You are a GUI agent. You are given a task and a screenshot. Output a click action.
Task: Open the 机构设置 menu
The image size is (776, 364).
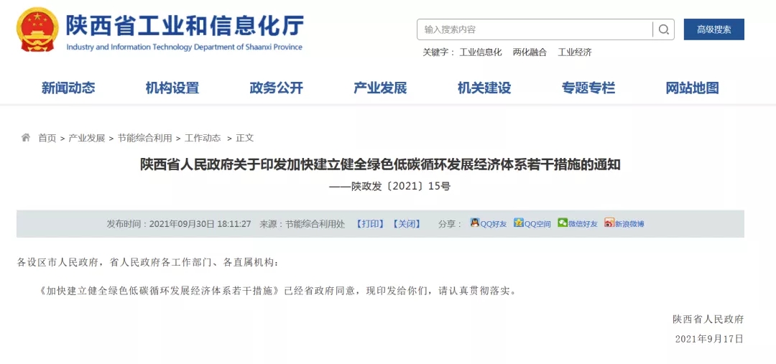[172, 88]
